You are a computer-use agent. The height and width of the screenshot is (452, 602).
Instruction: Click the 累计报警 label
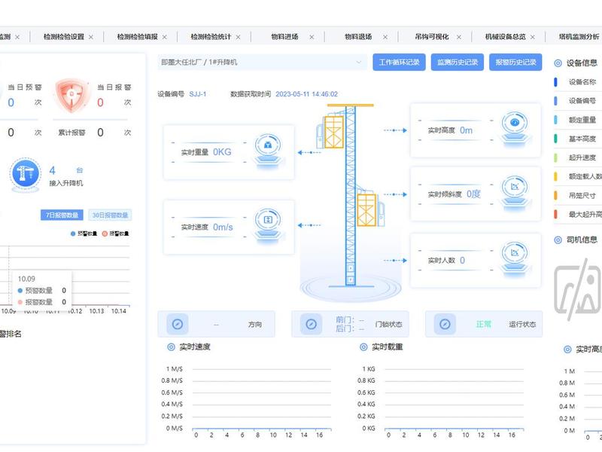[71, 133]
